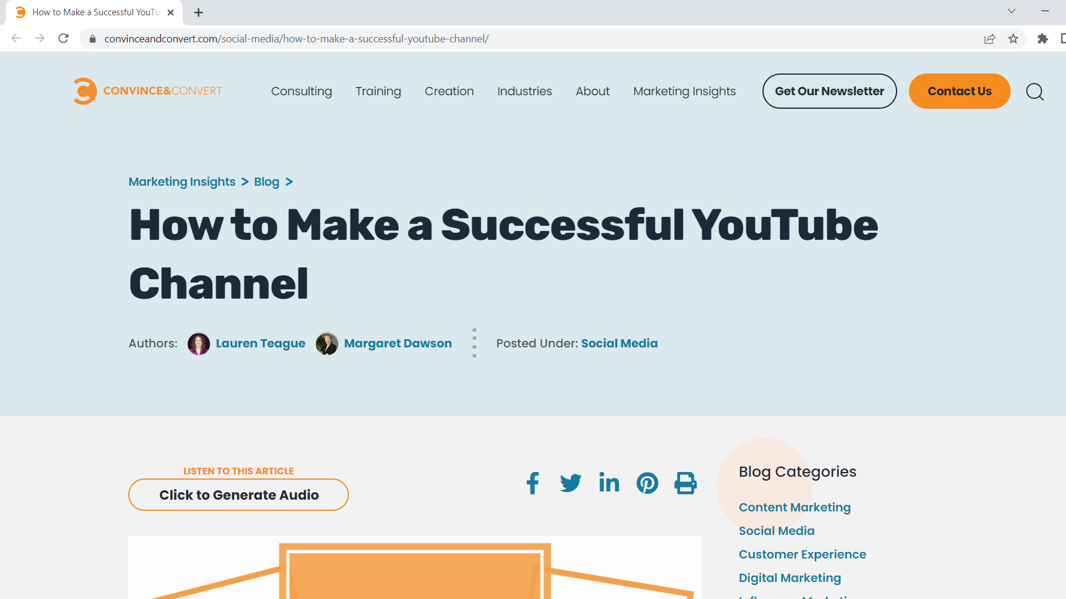1066x599 pixels.
Task: Bookmark page with the star icon
Action: point(1013,39)
